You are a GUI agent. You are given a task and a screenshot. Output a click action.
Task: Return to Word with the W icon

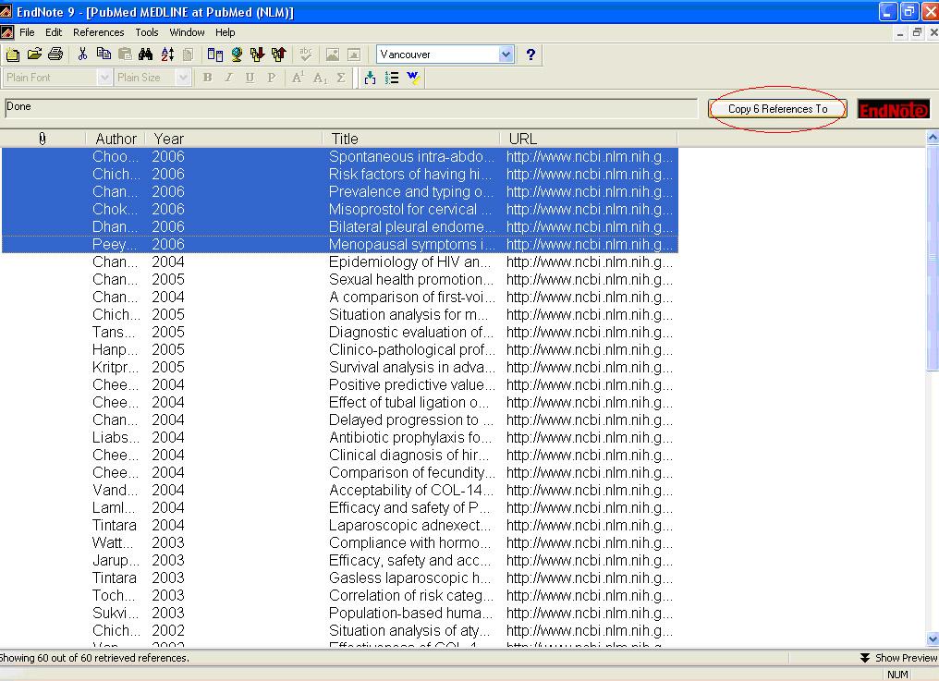click(413, 78)
